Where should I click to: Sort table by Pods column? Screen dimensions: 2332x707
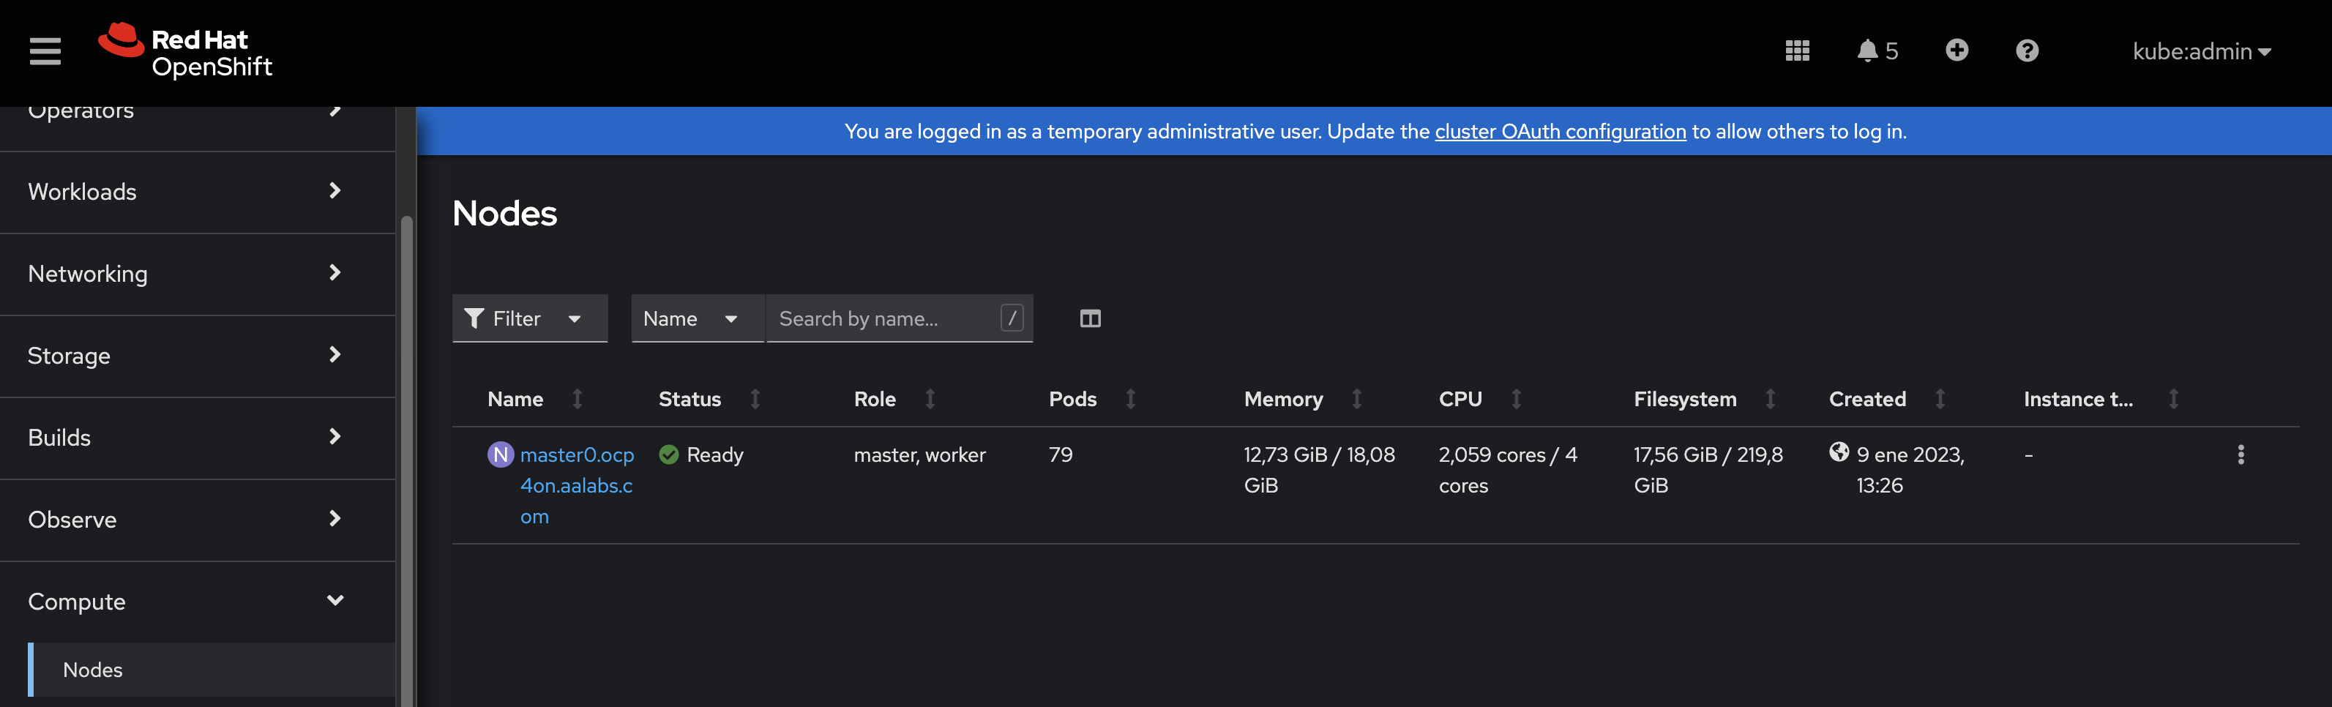coord(1092,399)
